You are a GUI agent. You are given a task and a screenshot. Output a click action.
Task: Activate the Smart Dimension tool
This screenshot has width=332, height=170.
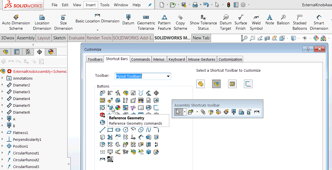click(319, 23)
